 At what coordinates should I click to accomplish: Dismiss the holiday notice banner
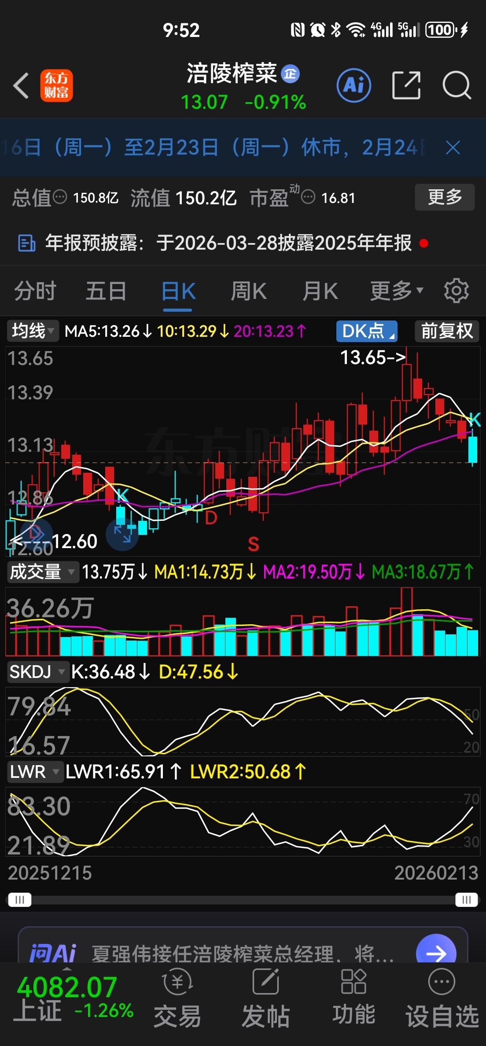tap(453, 148)
